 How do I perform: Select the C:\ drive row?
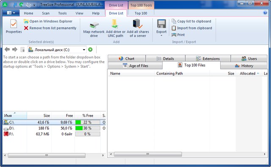coord(54,122)
